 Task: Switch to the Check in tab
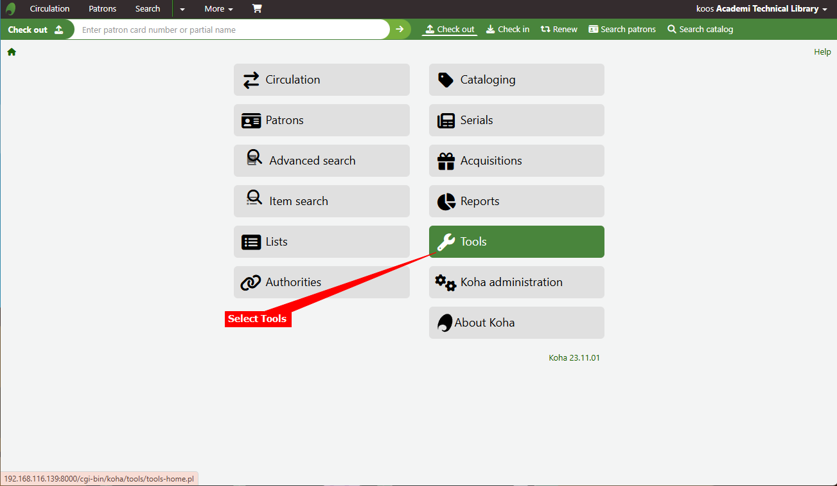click(507, 30)
